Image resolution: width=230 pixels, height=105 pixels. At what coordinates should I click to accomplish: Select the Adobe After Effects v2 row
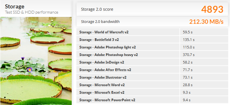[152, 70]
